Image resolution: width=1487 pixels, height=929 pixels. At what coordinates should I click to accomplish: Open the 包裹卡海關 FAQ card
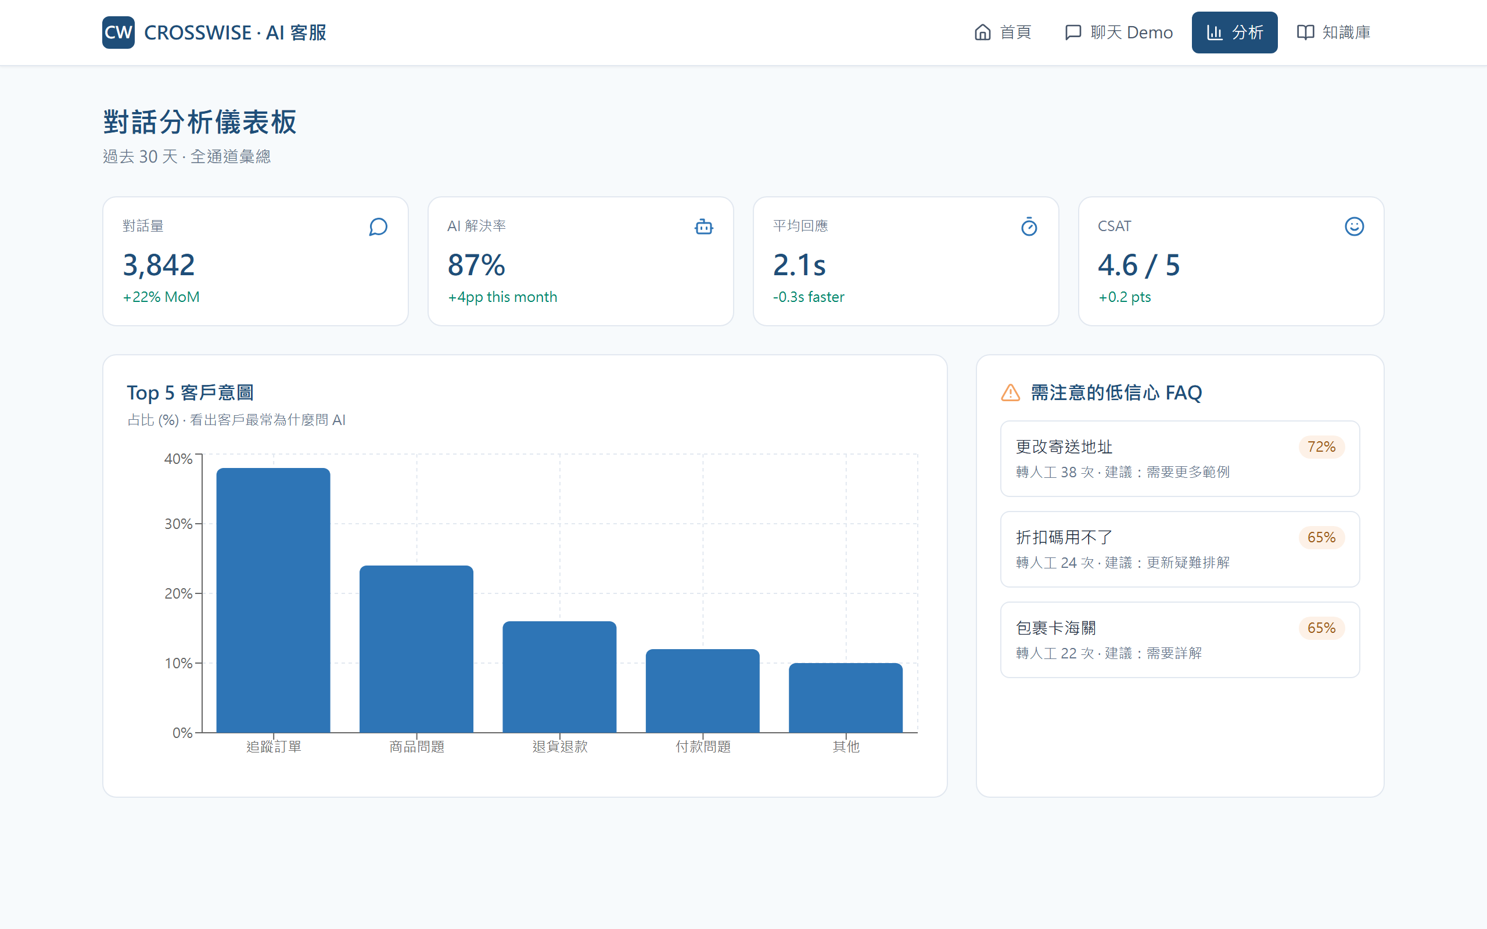coord(1180,640)
